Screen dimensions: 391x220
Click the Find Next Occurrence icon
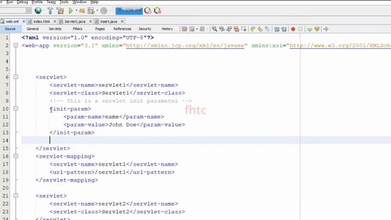[x=229, y=29]
